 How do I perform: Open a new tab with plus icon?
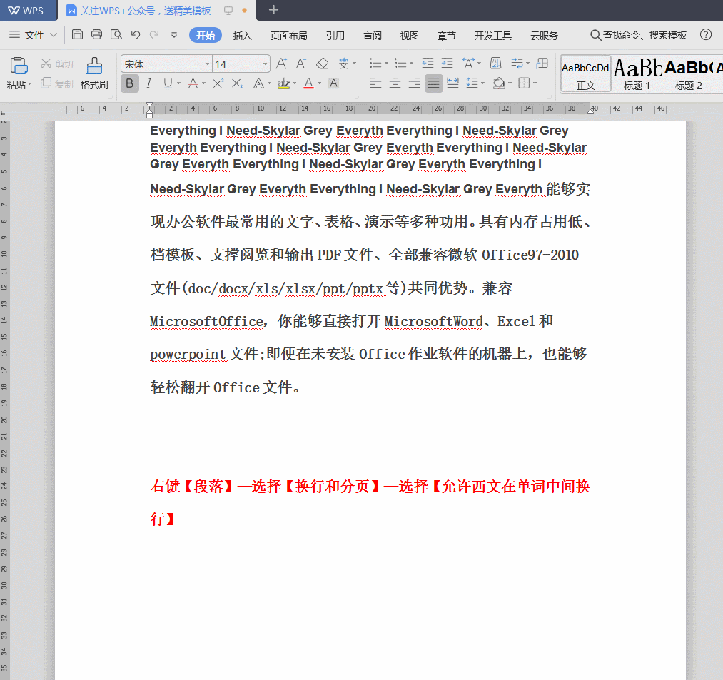point(273,10)
